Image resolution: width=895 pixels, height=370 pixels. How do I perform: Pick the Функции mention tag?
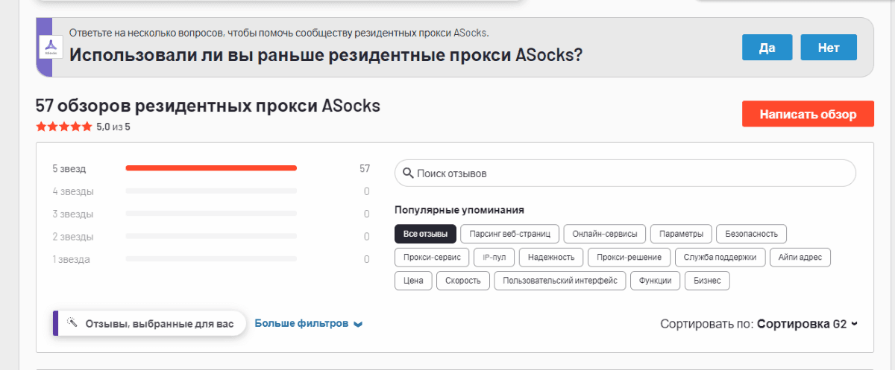(x=656, y=281)
